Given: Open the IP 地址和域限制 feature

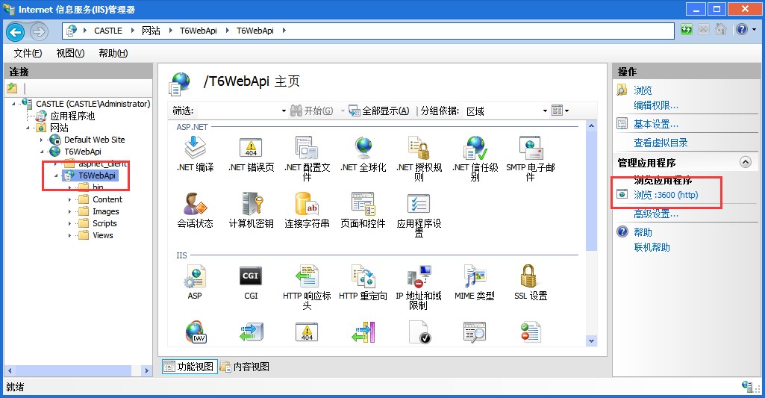Looking at the screenshot, I should coord(419,287).
